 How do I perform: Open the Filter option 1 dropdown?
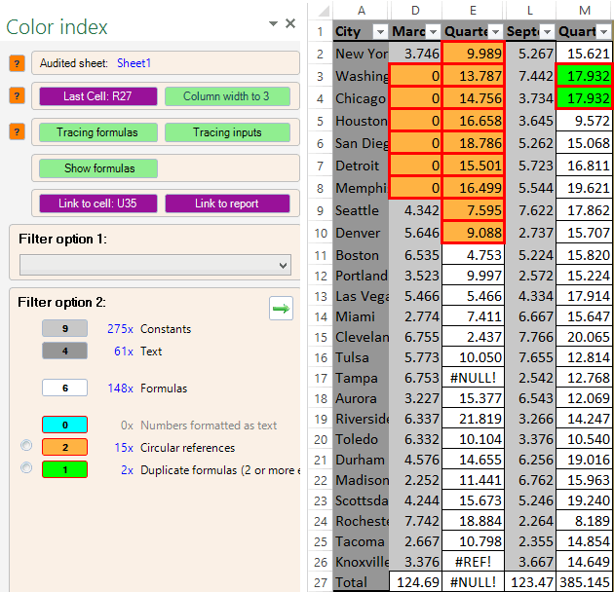(x=156, y=265)
